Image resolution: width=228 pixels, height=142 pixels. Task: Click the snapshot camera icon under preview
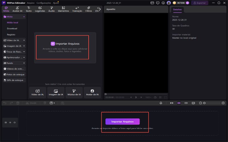(x=155, y=97)
